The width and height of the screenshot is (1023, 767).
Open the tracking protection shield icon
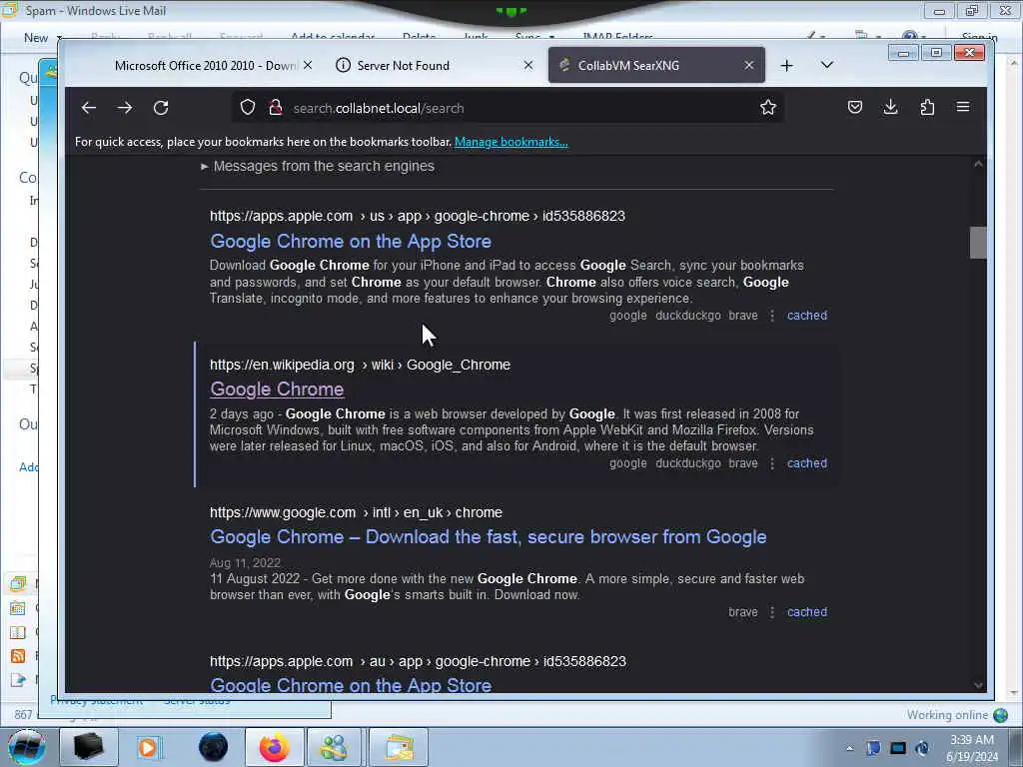coord(248,108)
